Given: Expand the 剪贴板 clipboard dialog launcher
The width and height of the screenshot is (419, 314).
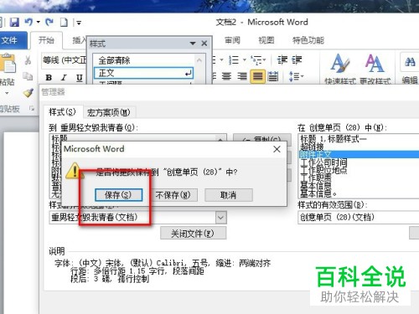Looking at the screenshot, I should click(x=32, y=108).
